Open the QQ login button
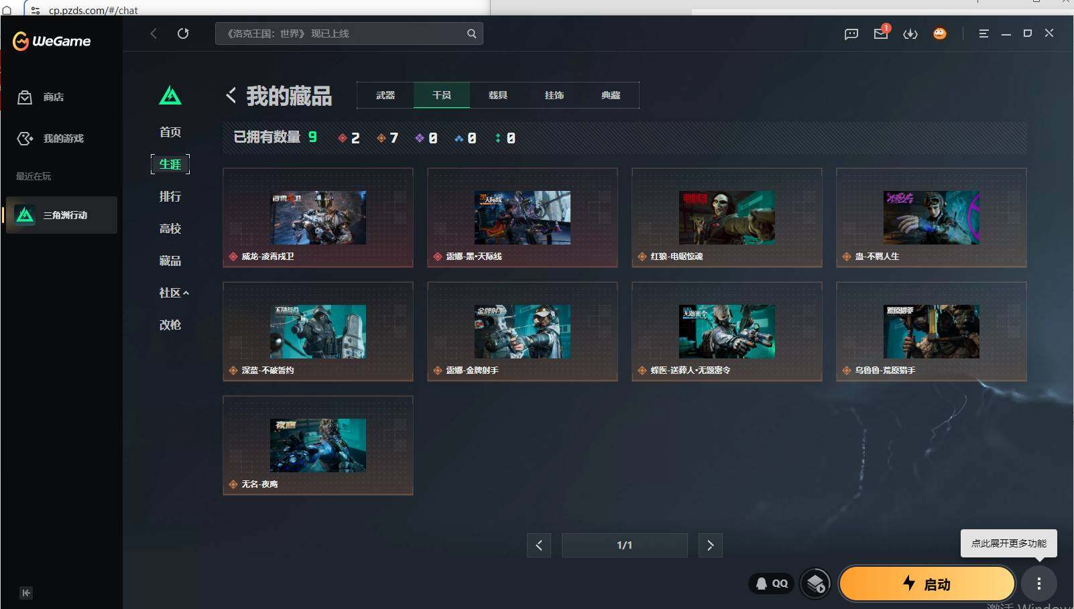The image size is (1074, 609). pyautogui.click(x=772, y=584)
